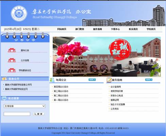Open the red gate icon beside 公示信息
Image resolution: width=166 pixels, height=136 pixels.
pos(12,60)
